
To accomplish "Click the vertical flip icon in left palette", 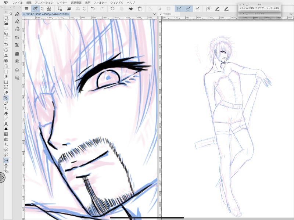I will (6, 166).
